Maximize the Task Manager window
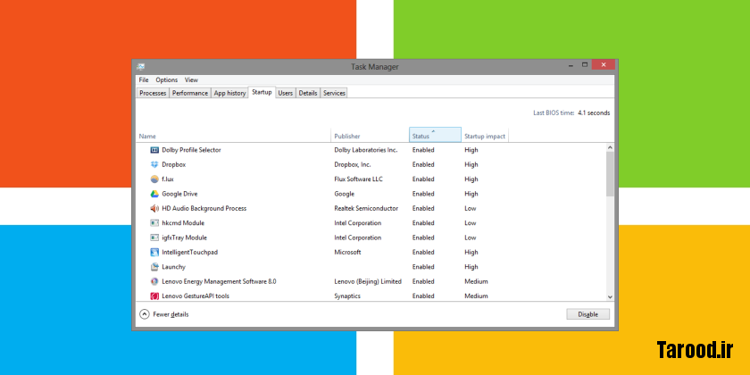The height and width of the screenshot is (375, 750). [585, 64]
